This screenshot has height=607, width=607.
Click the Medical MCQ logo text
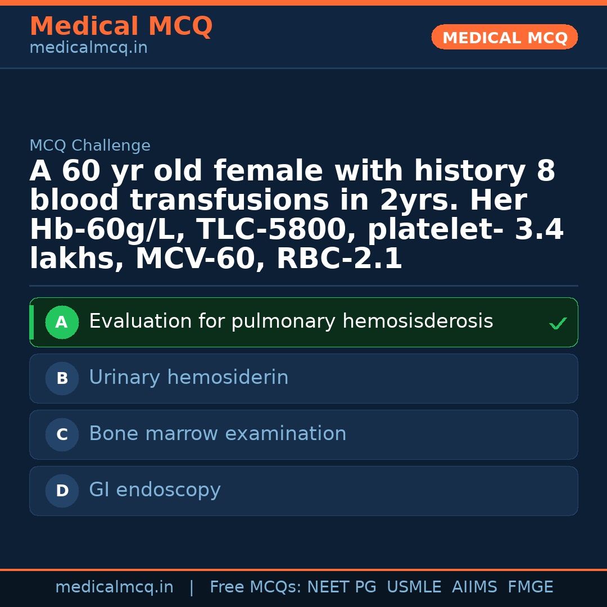[121, 26]
